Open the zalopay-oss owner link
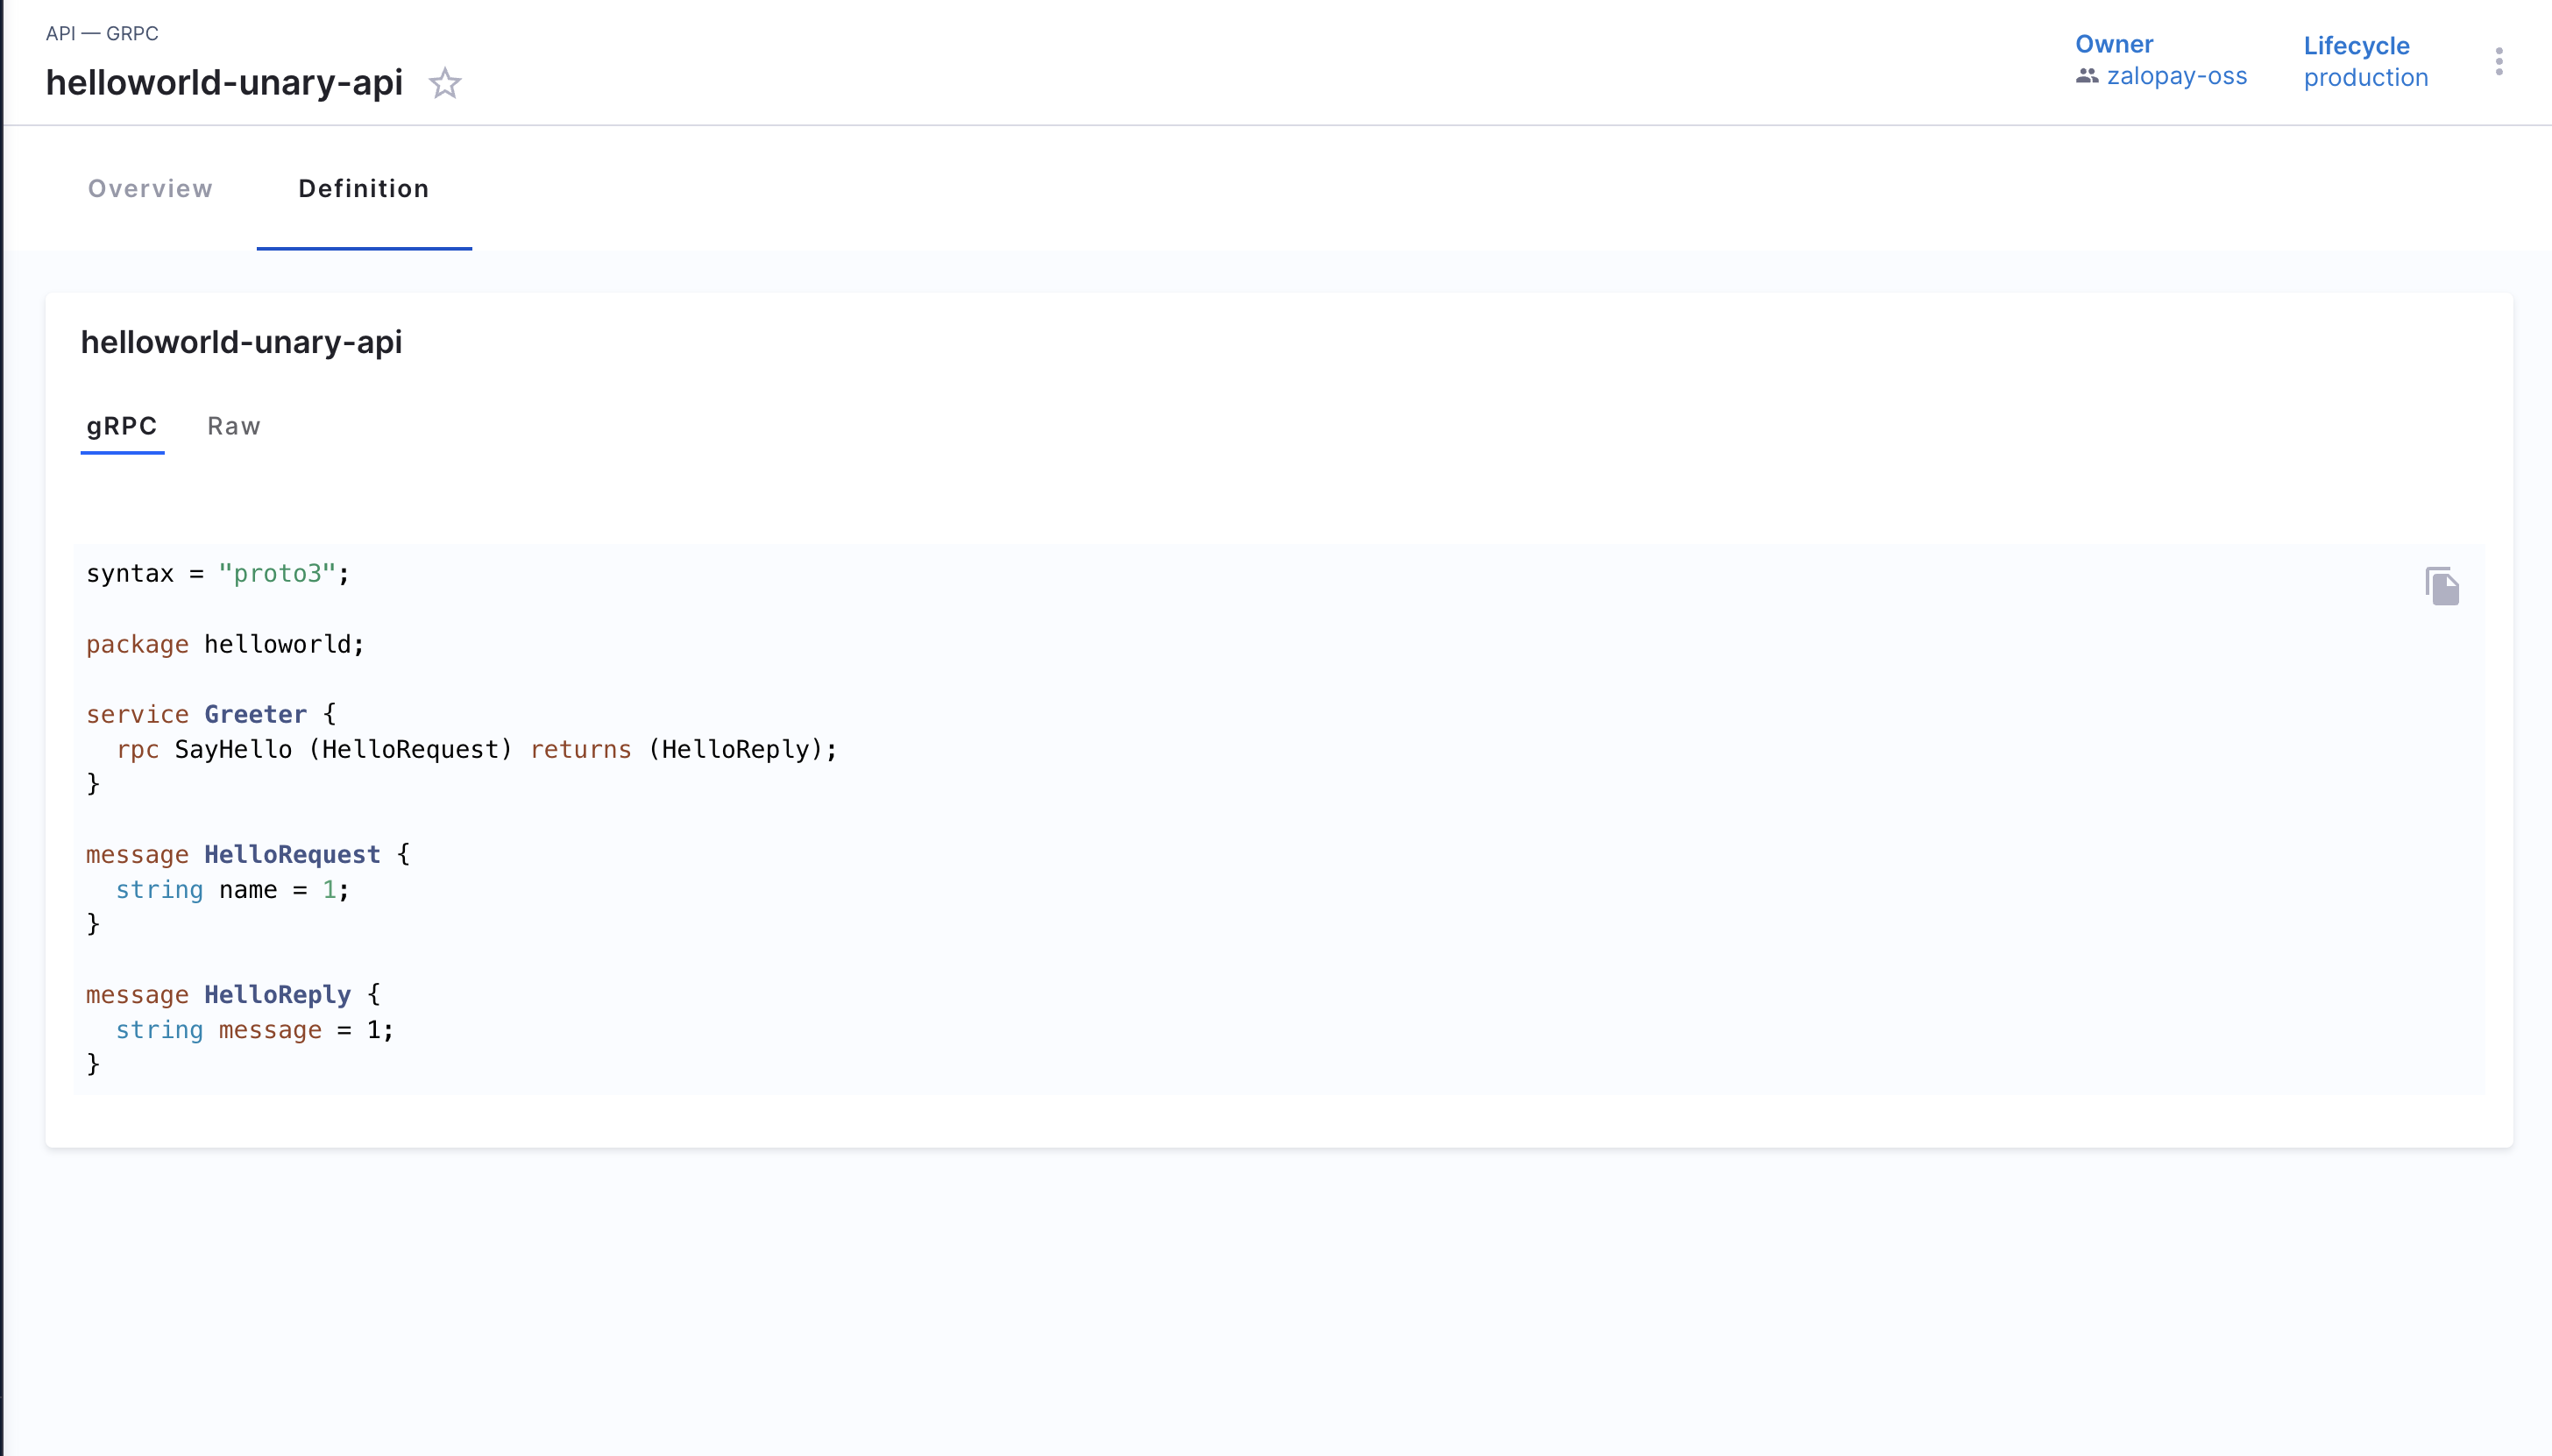This screenshot has height=1456, width=2552. click(2176, 76)
